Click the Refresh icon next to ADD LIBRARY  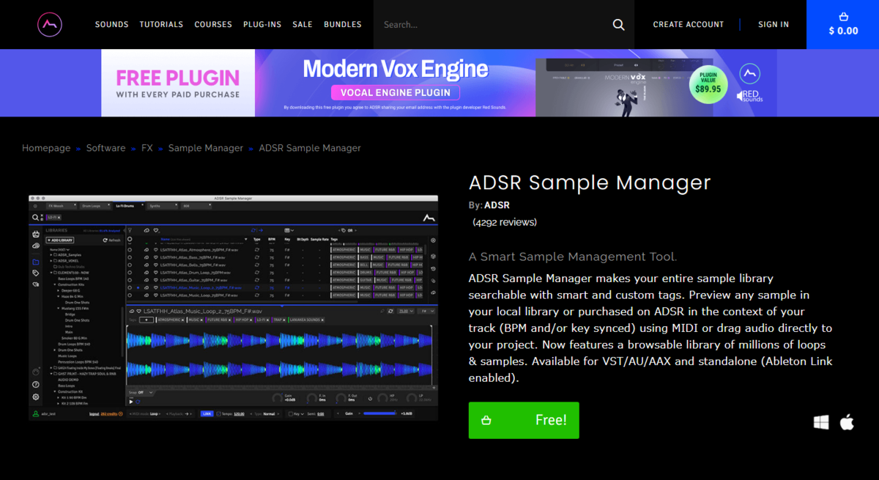(x=105, y=240)
